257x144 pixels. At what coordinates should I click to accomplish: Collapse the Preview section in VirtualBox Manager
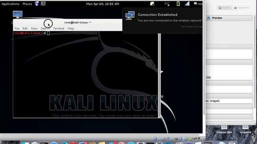click(229, 18)
